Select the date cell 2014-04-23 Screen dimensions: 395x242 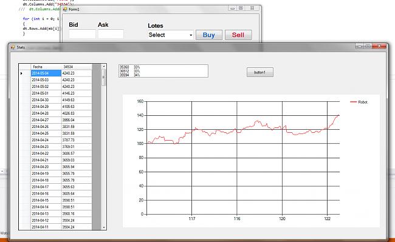pos(46,147)
